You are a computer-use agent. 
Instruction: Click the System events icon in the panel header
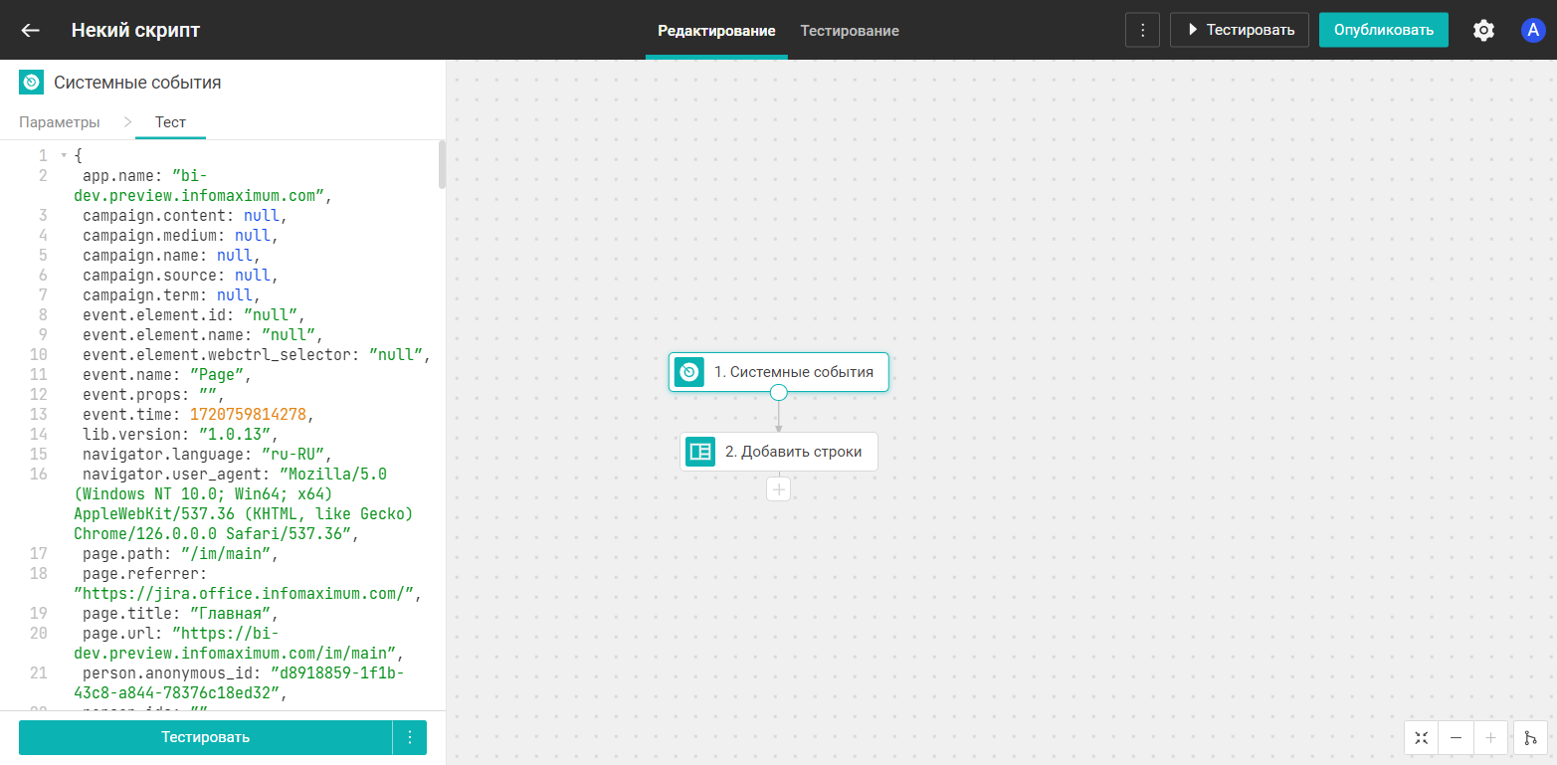pos(31,83)
